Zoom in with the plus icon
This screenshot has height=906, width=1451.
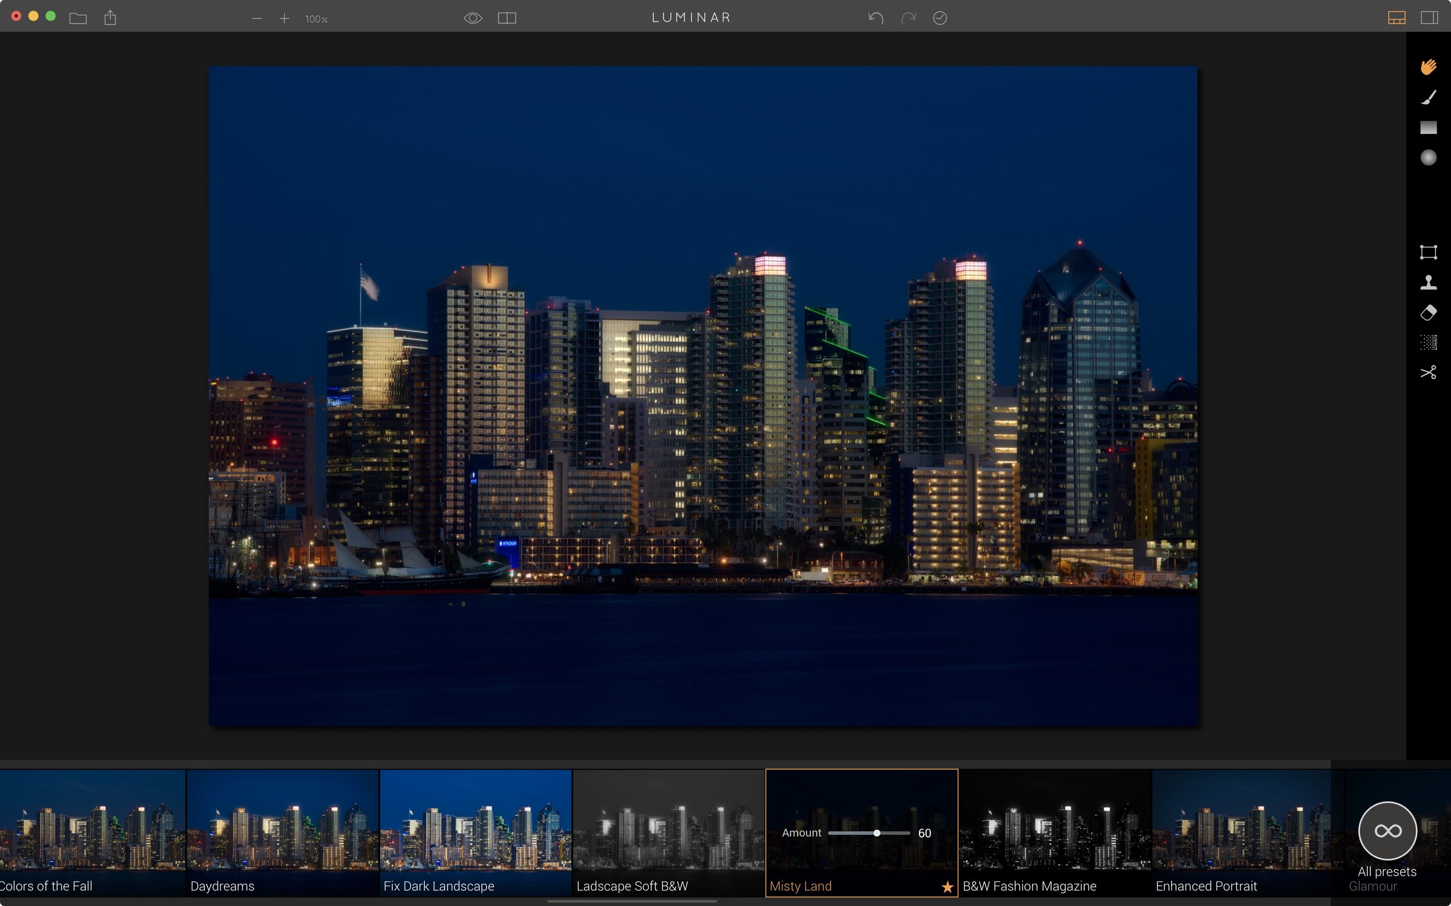tap(284, 19)
